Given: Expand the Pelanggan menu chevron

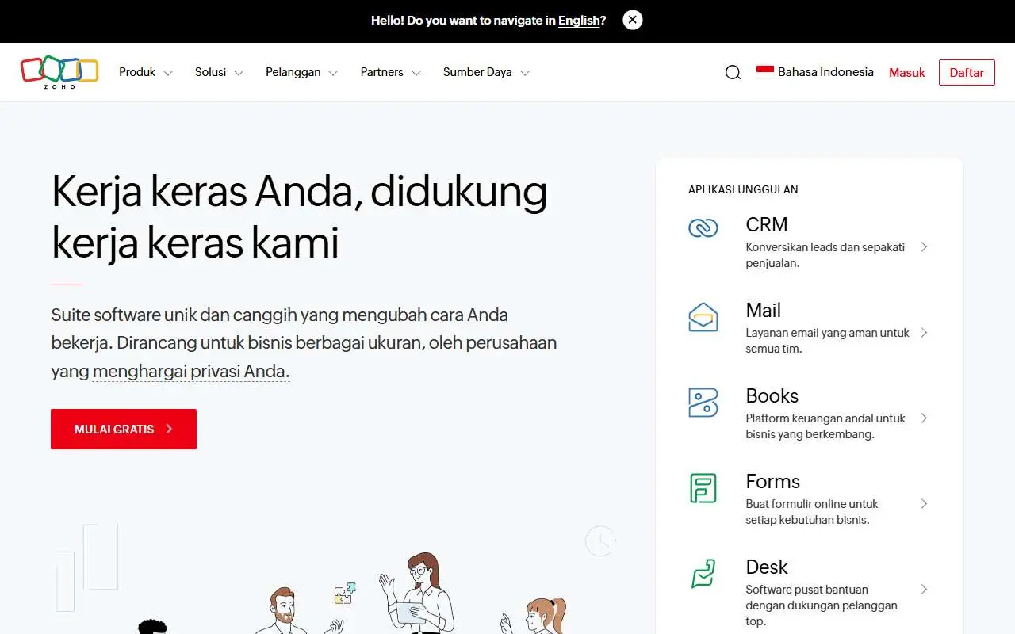Looking at the screenshot, I should (x=333, y=73).
